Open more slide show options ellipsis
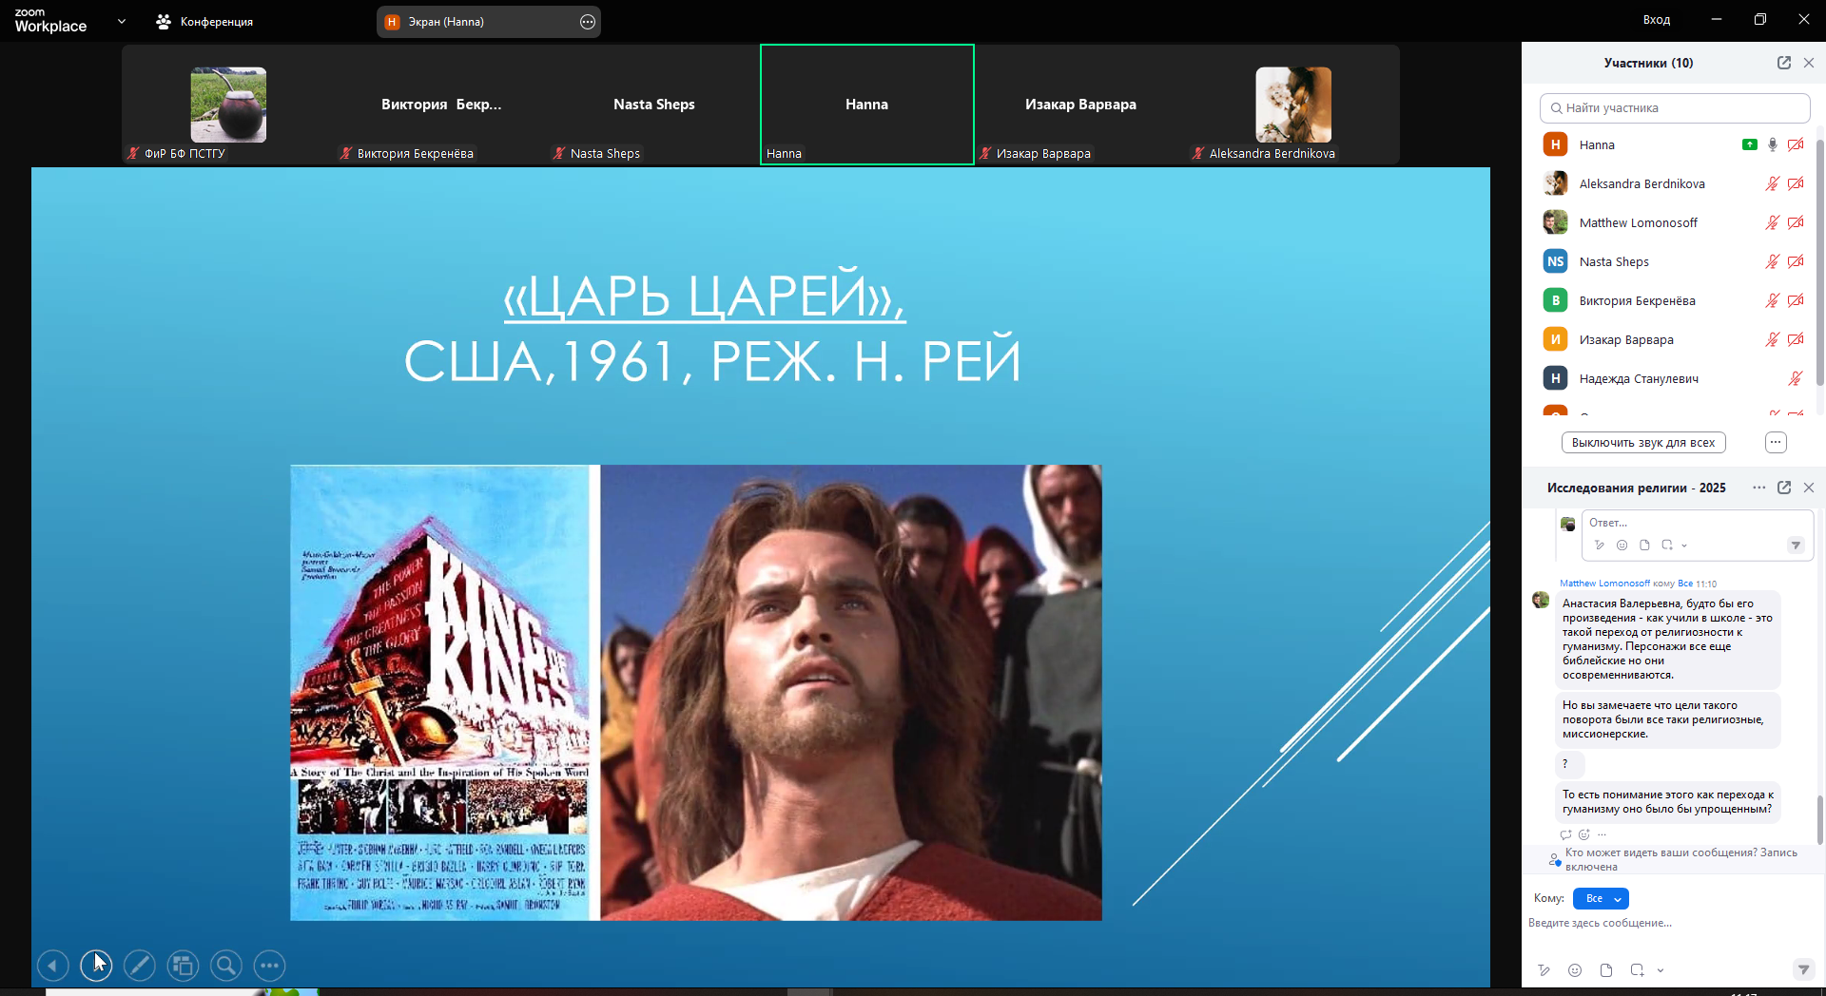Screen dimensions: 1826x996 (270, 966)
